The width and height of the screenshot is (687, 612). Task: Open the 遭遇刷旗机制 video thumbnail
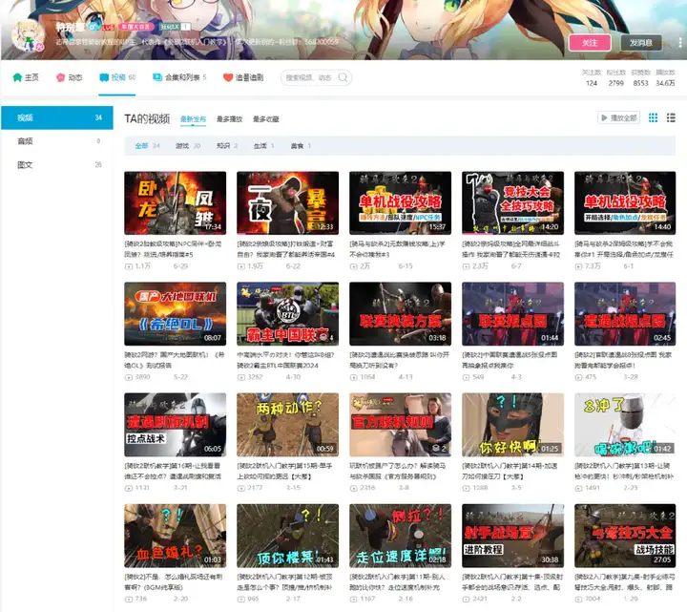(x=176, y=425)
